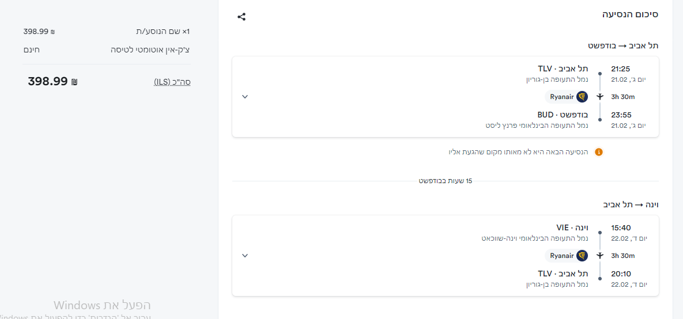Image resolution: width=683 pixels, height=319 pixels.
Task: Click the orange info warning icon
Action: (x=598, y=152)
